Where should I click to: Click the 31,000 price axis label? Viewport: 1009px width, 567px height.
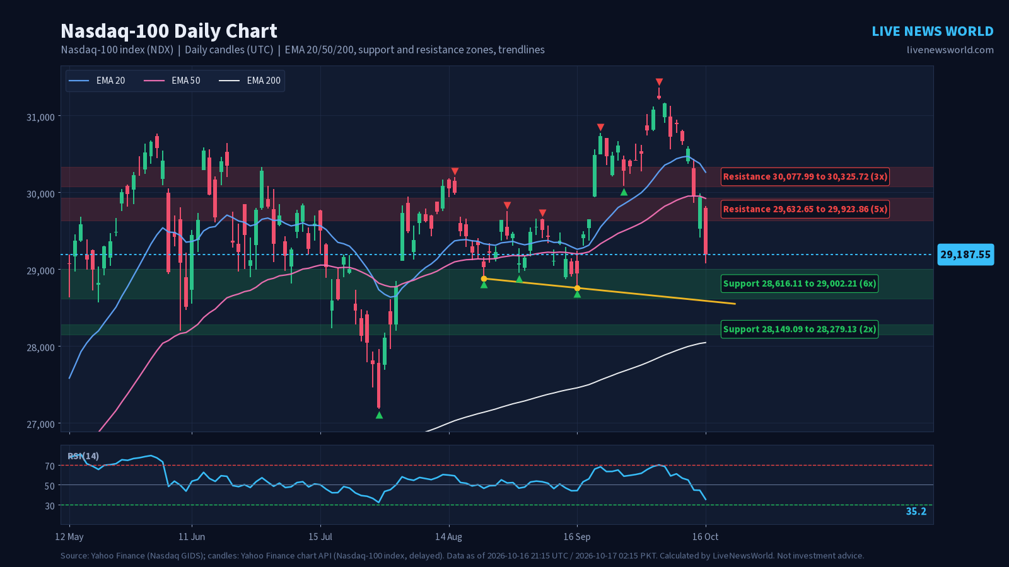point(40,117)
